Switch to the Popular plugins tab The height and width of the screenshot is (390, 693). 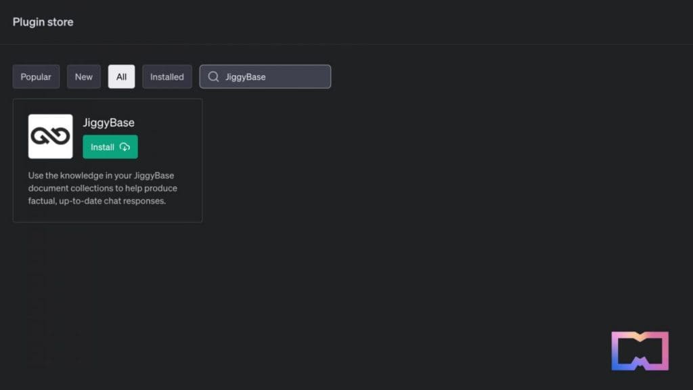36,77
